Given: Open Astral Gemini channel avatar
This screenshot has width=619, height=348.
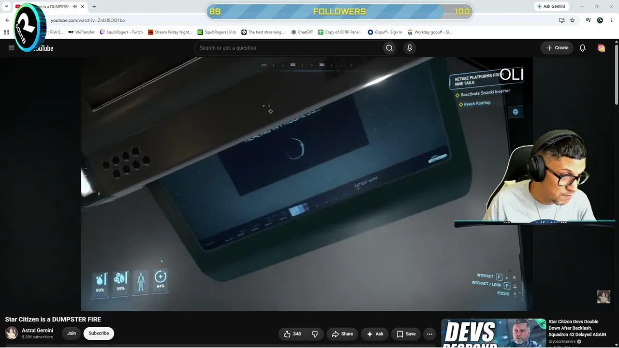Looking at the screenshot, I should point(12,333).
